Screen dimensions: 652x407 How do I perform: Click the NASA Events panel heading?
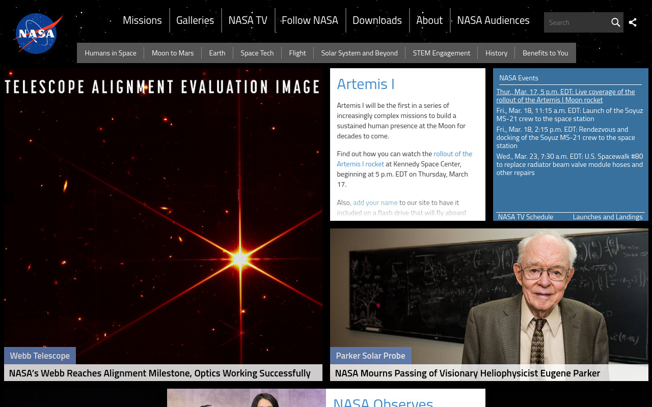(519, 78)
